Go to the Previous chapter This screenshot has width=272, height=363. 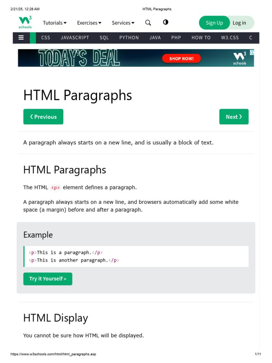[x=43, y=117]
